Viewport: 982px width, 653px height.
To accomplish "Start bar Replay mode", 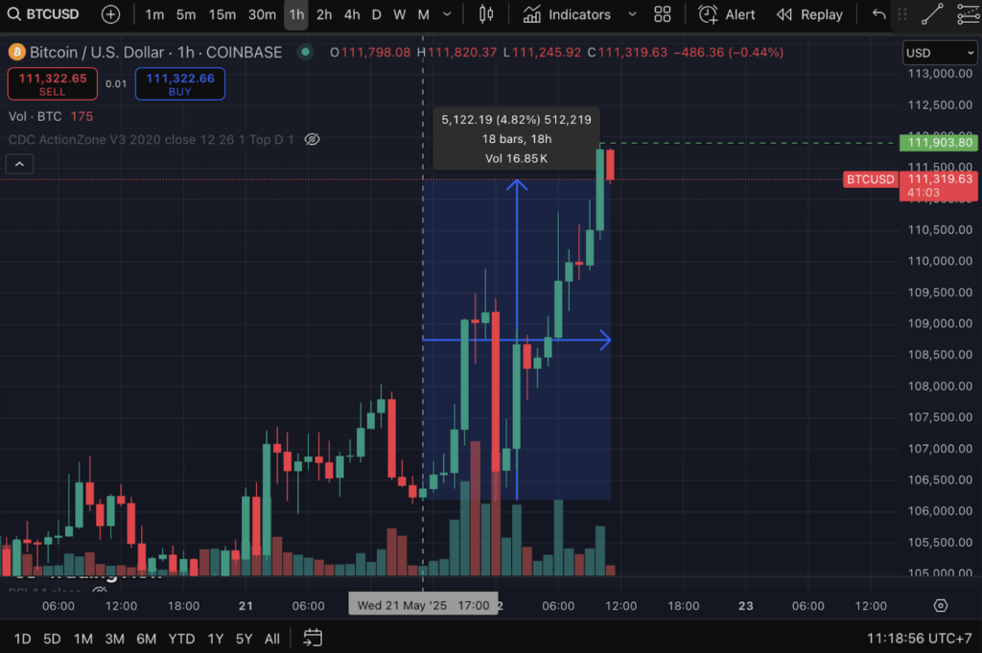I will (x=810, y=14).
